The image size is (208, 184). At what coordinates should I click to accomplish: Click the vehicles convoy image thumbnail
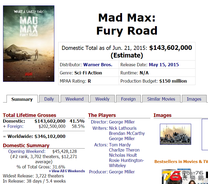(175, 134)
